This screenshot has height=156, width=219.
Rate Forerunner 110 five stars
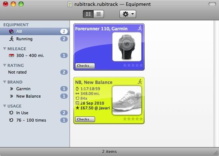141,65
